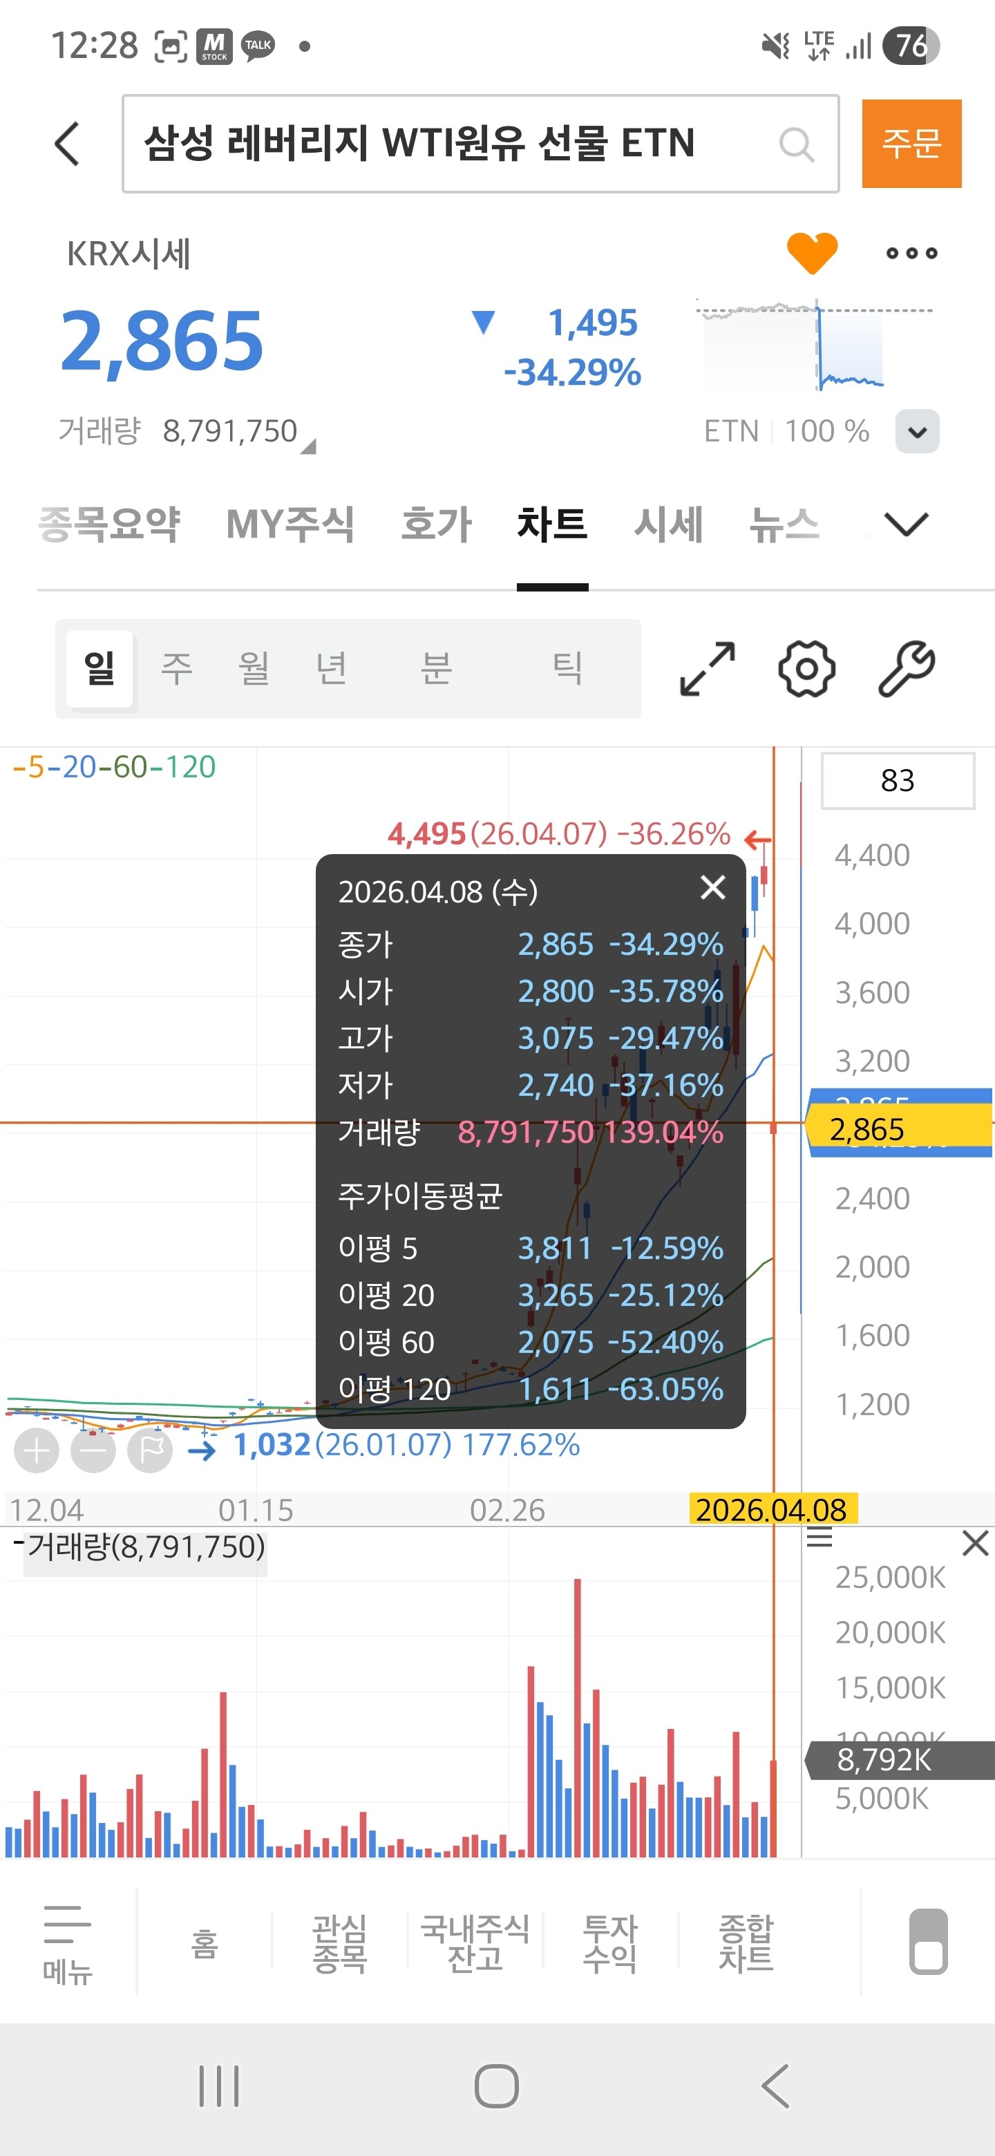Switch to the 종목요약 tab
Viewport: 995px width, 2156px height.
(110, 524)
